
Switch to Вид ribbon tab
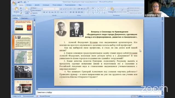tap(80, 5)
